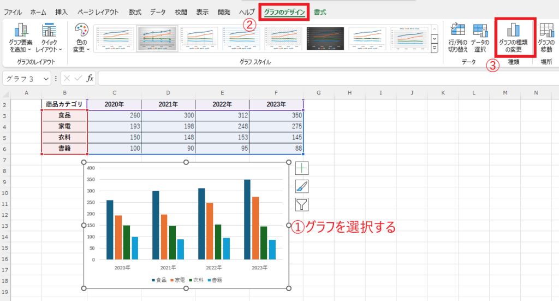Switch to the グラフのデザイン tab
The image size is (559, 301).
284,12
